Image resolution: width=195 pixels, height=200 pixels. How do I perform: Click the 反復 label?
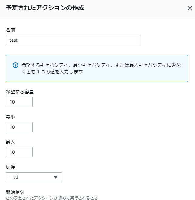pyautogui.click(x=10, y=167)
